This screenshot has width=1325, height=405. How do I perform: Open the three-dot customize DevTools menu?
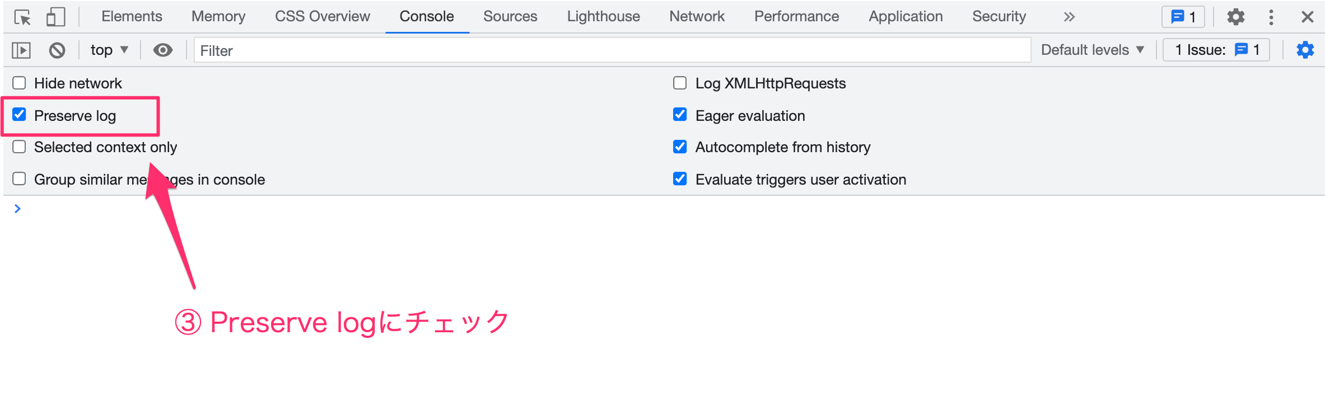[1271, 17]
